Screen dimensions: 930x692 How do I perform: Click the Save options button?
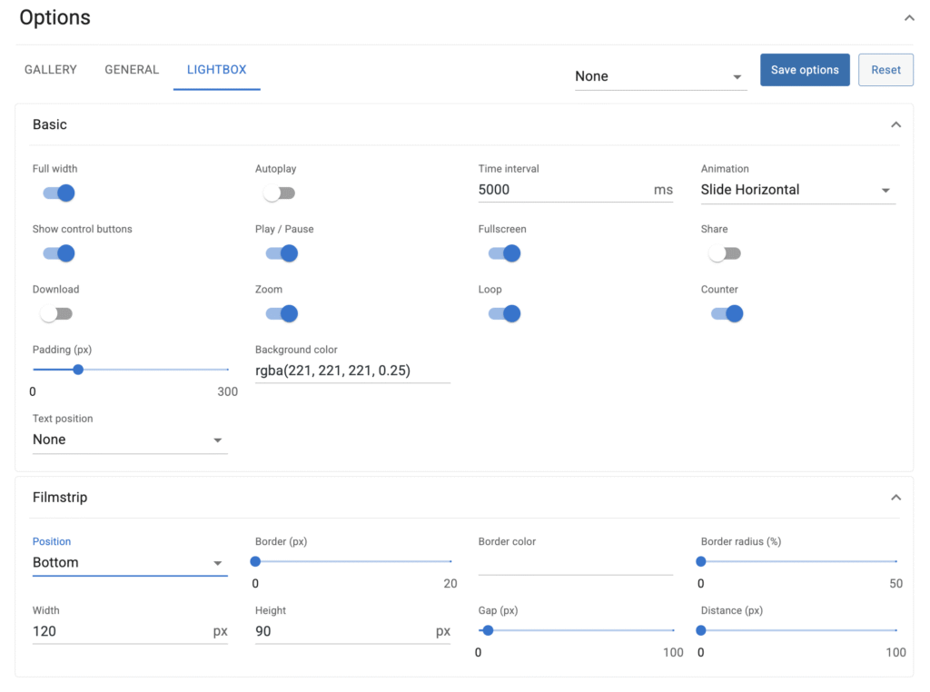pyautogui.click(x=805, y=70)
